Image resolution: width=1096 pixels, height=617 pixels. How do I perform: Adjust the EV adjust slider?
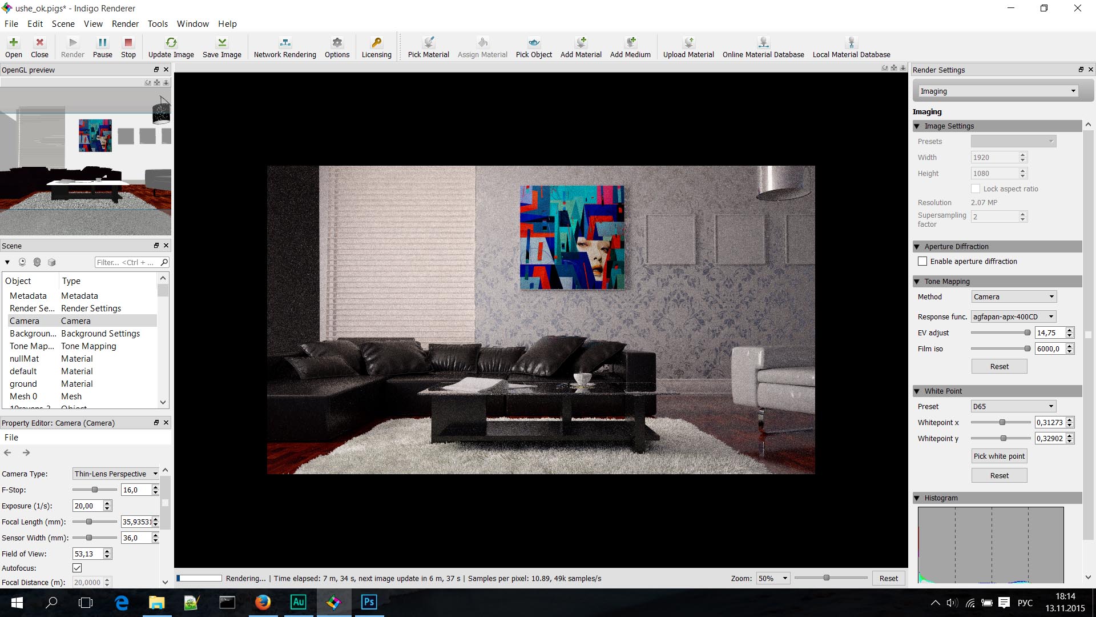pyautogui.click(x=1027, y=332)
